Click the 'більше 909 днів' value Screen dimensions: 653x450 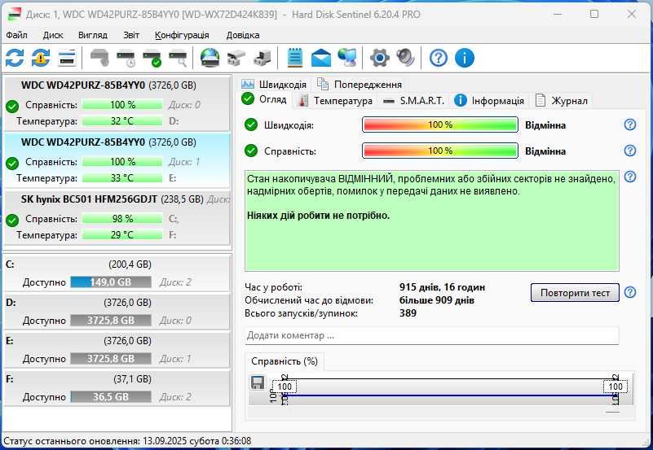pos(436,300)
